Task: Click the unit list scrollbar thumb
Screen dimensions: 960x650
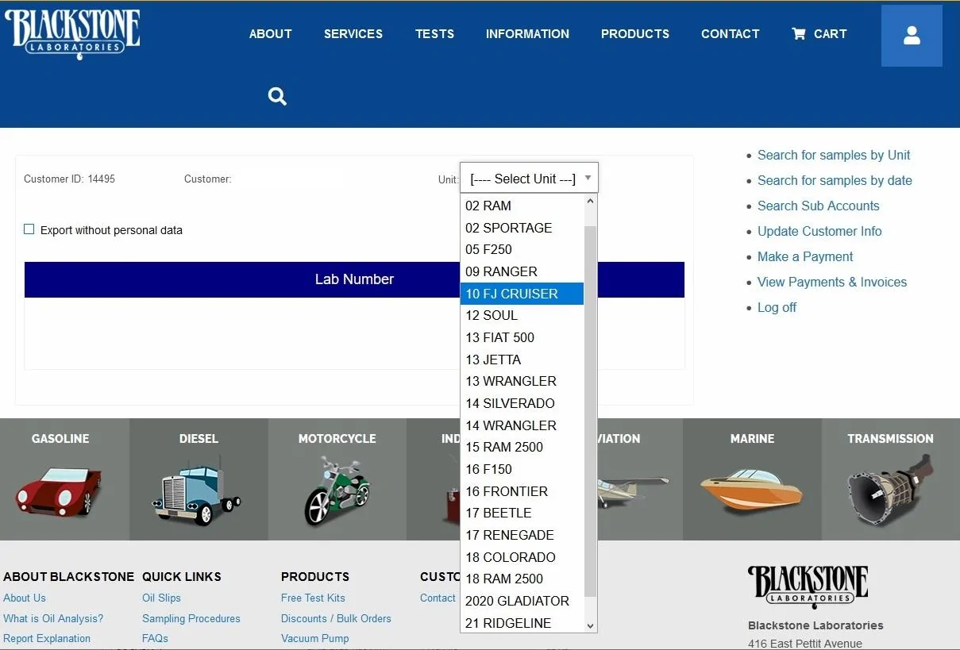Action: (590, 410)
